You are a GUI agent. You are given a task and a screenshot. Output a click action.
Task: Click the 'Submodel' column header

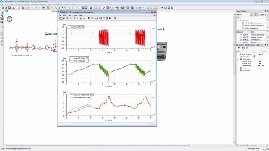click(x=243, y=32)
